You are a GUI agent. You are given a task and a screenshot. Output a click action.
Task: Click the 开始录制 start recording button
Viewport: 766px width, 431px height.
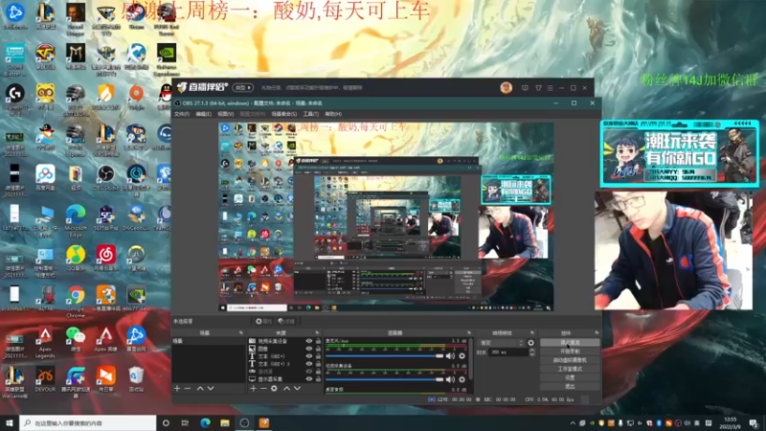coord(570,352)
